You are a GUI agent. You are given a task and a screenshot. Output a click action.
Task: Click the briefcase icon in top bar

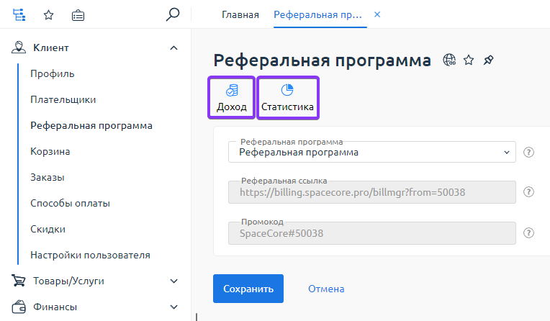[78, 14]
